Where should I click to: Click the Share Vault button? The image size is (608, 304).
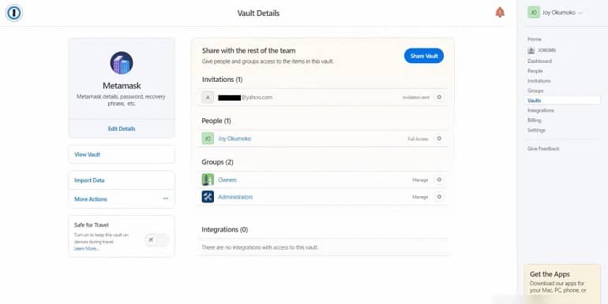pos(424,56)
